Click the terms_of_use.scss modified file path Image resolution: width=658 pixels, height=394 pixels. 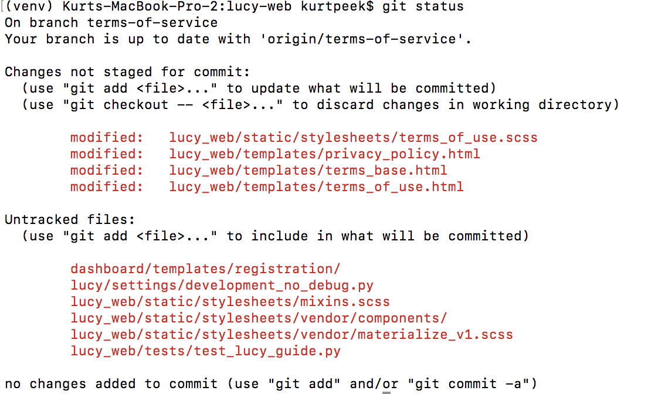(x=353, y=138)
